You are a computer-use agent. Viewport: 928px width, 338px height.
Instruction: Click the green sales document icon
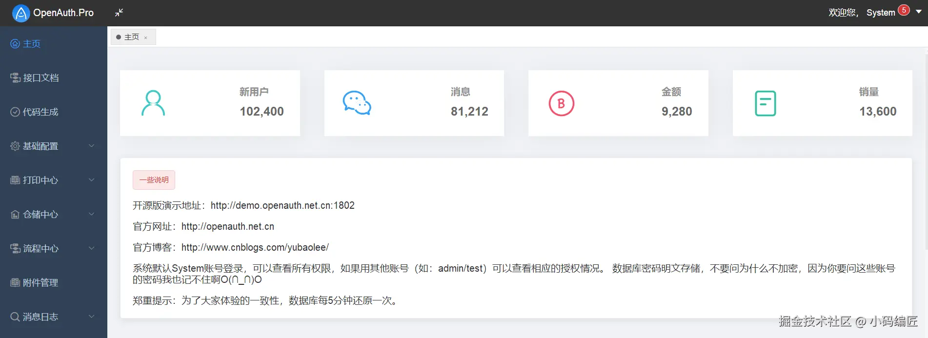click(x=766, y=103)
